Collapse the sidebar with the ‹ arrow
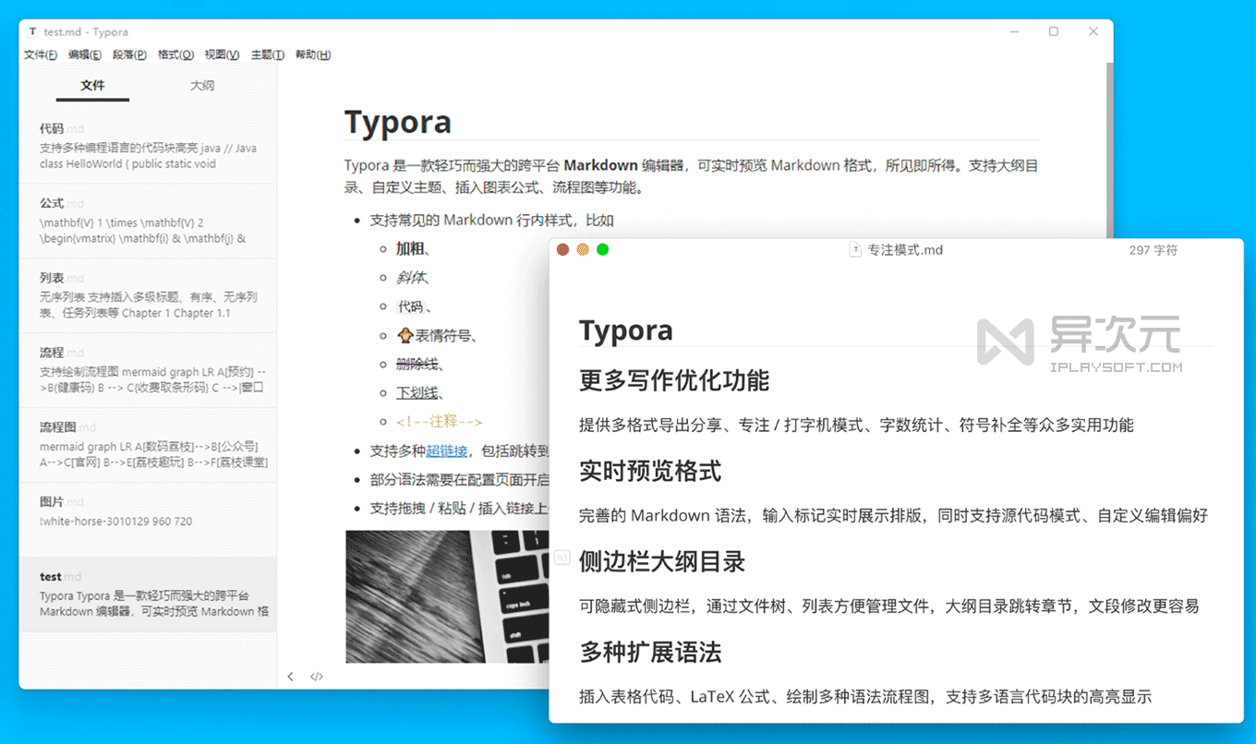 [291, 676]
